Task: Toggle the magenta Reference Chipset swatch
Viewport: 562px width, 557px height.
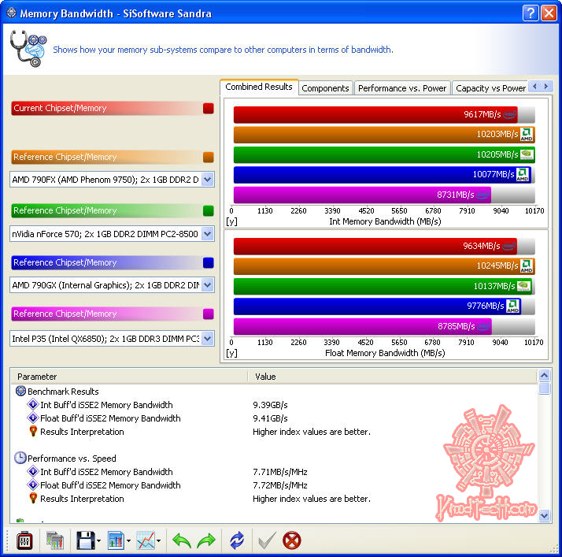Action: pyautogui.click(x=209, y=314)
